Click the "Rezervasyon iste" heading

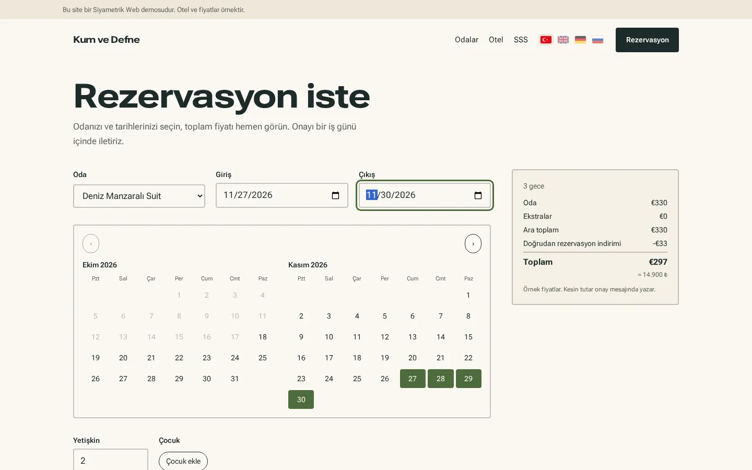tap(222, 97)
